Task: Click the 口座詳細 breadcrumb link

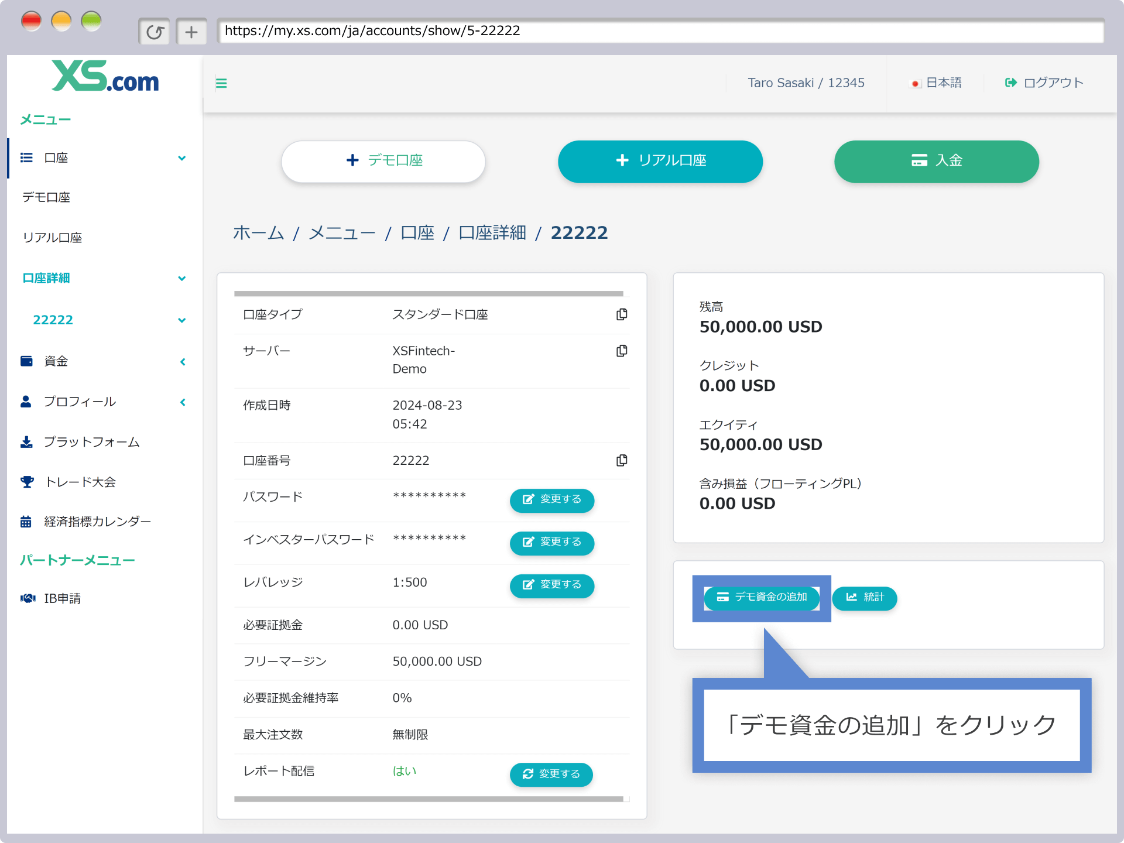Action: pyautogui.click(x=492, y=233)
